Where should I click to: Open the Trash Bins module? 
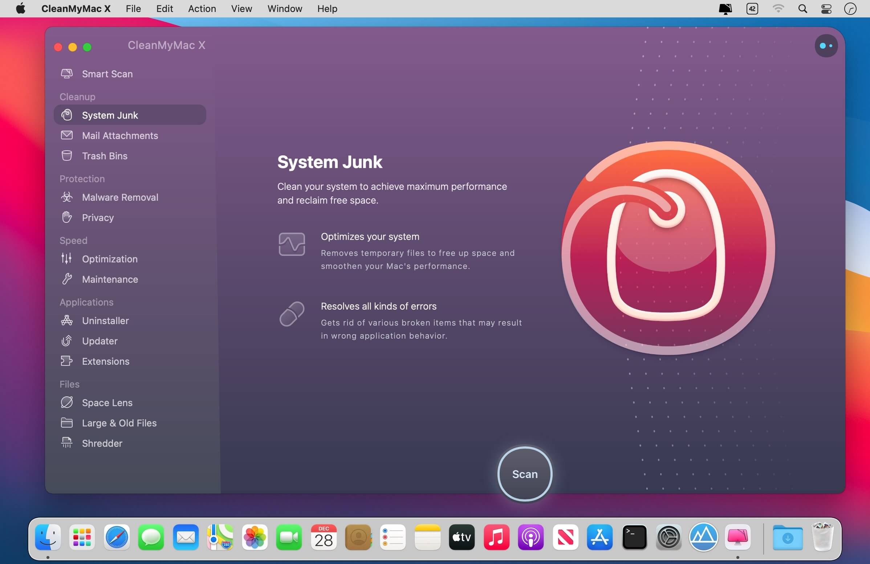(x=105, y=156)
